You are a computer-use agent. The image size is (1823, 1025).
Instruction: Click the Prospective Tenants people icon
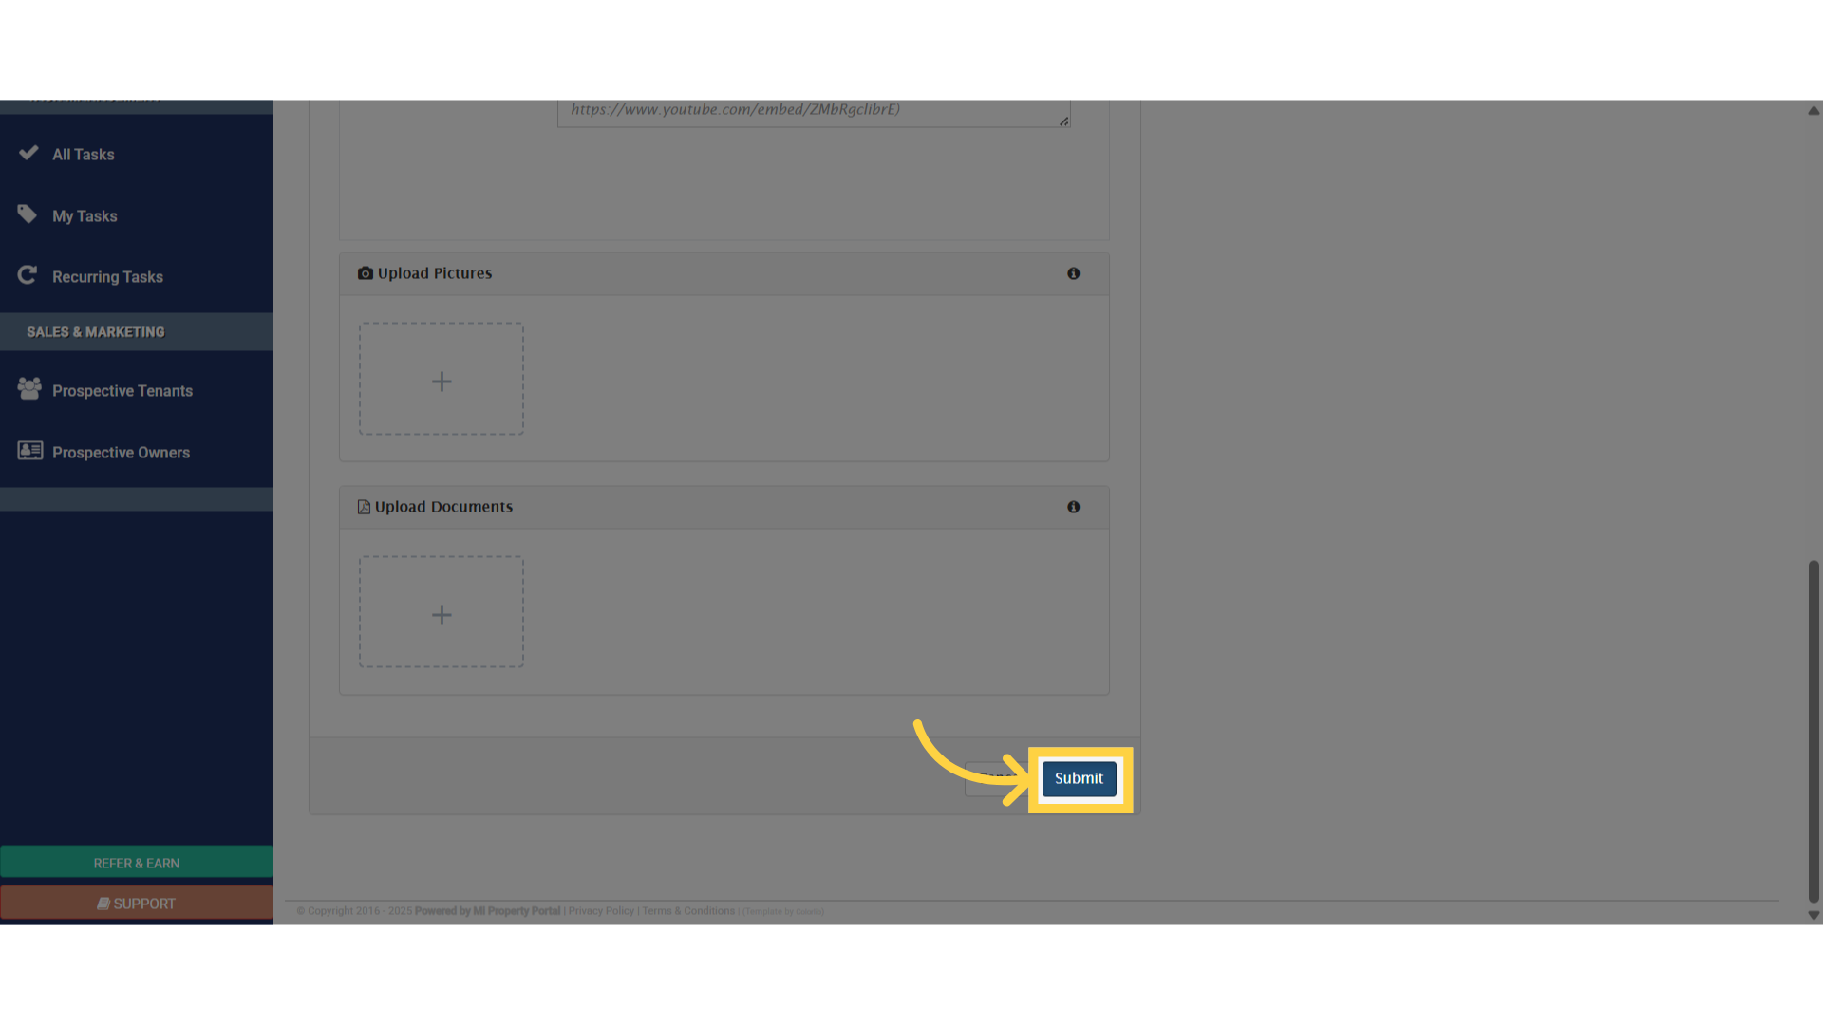(29, 389)
